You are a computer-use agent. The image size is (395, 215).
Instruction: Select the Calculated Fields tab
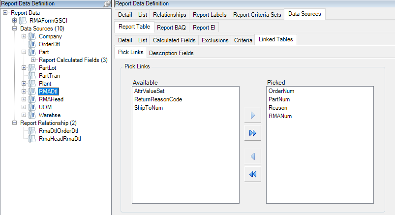point(174,40)
